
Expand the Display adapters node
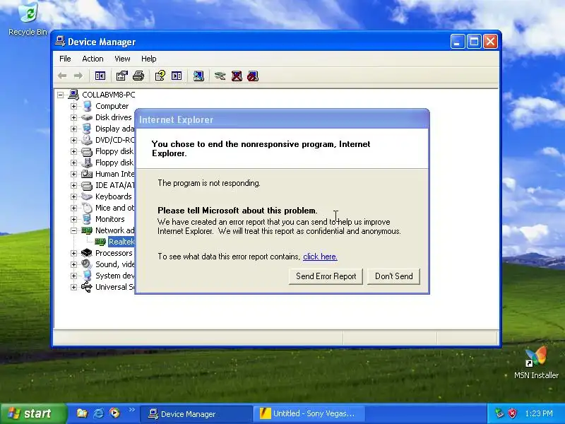pyautogui.click(x=73, y=129)
